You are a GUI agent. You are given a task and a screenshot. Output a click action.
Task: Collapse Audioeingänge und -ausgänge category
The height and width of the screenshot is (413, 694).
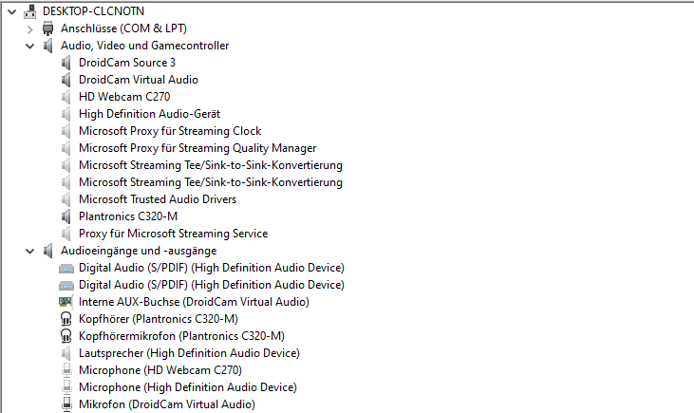(x=29, y=252)
